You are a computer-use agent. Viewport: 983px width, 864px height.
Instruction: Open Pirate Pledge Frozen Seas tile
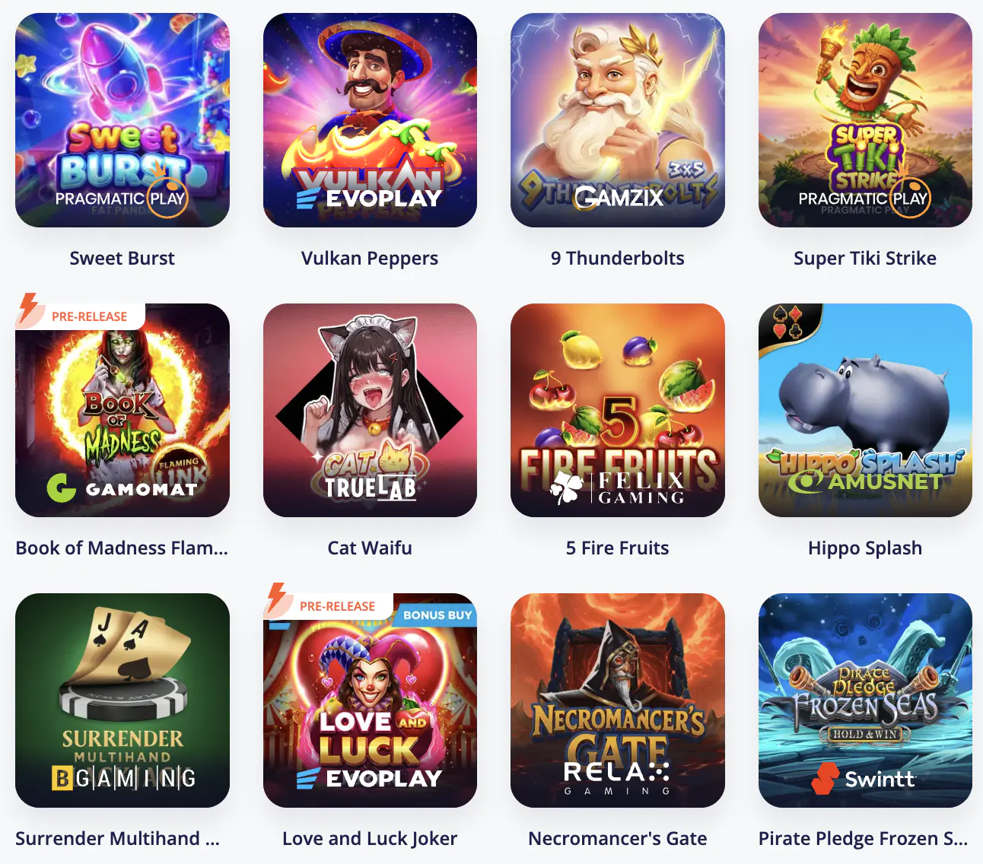(x=865, y=700)
